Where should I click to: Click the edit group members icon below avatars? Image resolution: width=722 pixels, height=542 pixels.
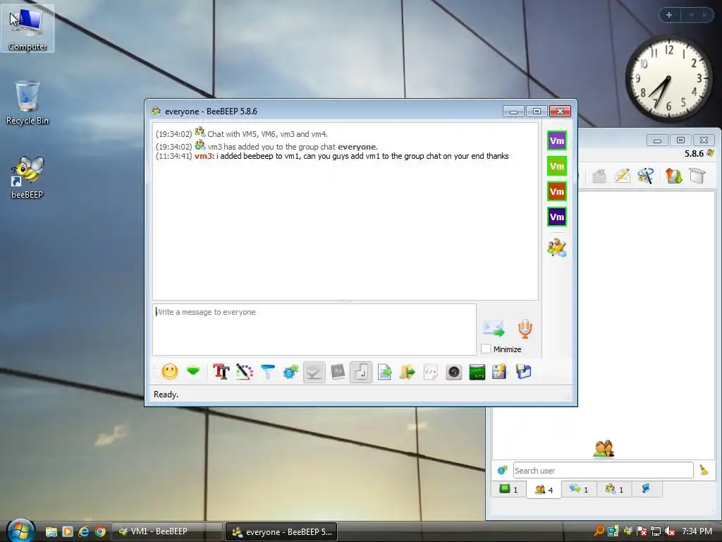[x=557, y=248]
